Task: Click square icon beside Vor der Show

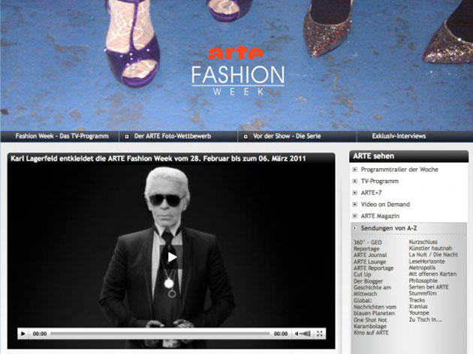Action: pyautogui.click(x=246, y=136)
